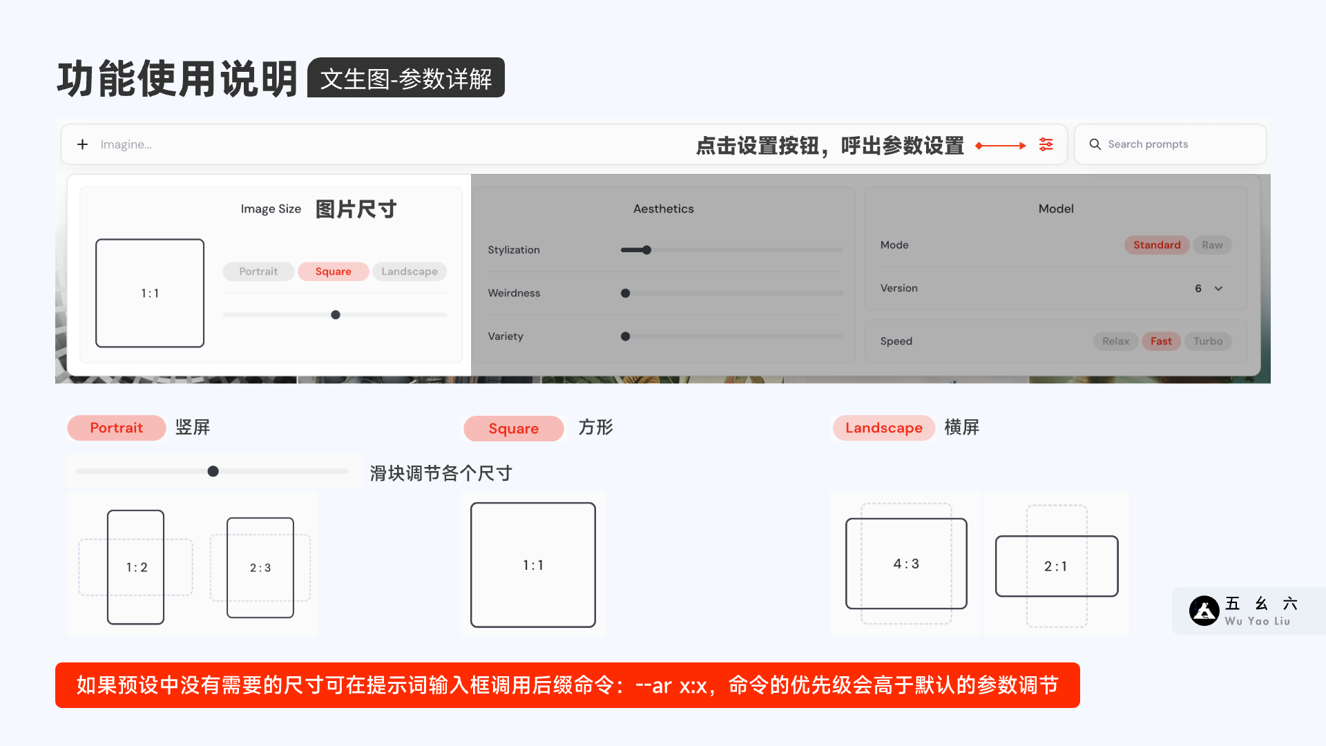Click the 4:3 landscape ratio diagram
Screen dimensions: 1326x746
pos(906,564)
